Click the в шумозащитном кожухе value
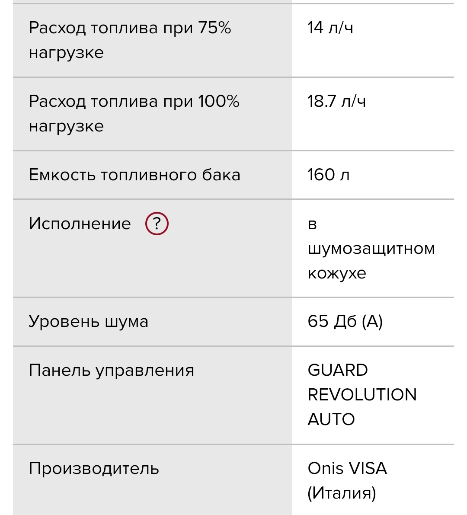The height and width of the screenshot is (515, 467). coord(371,248)
